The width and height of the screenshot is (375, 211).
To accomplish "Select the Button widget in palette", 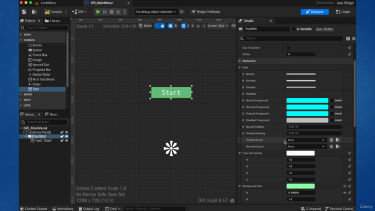I will [x=35, y=50].
